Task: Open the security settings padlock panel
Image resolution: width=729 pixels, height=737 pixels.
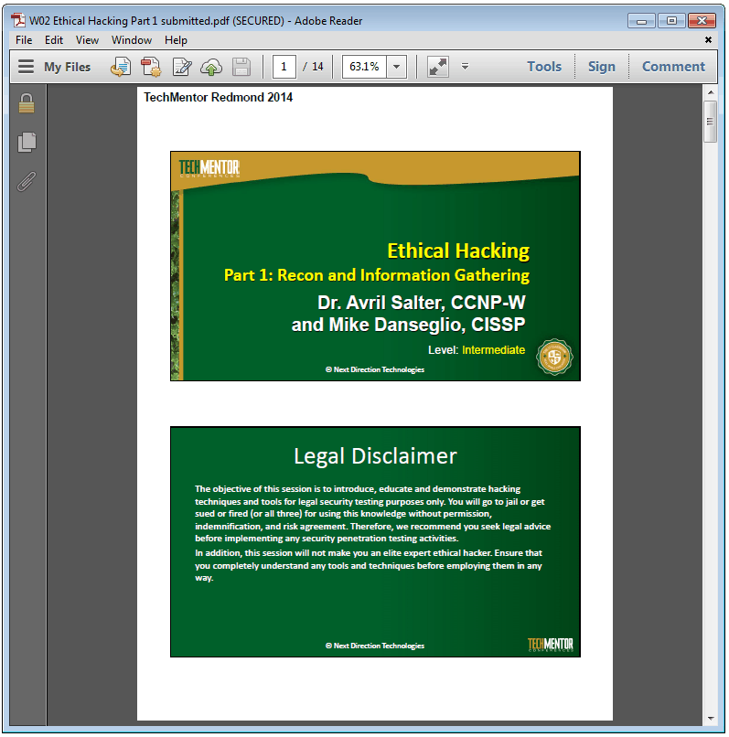Action: (27, 104)
